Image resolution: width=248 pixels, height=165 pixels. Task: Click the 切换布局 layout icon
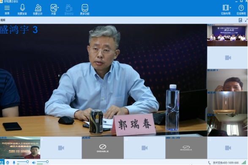(226, 8)
